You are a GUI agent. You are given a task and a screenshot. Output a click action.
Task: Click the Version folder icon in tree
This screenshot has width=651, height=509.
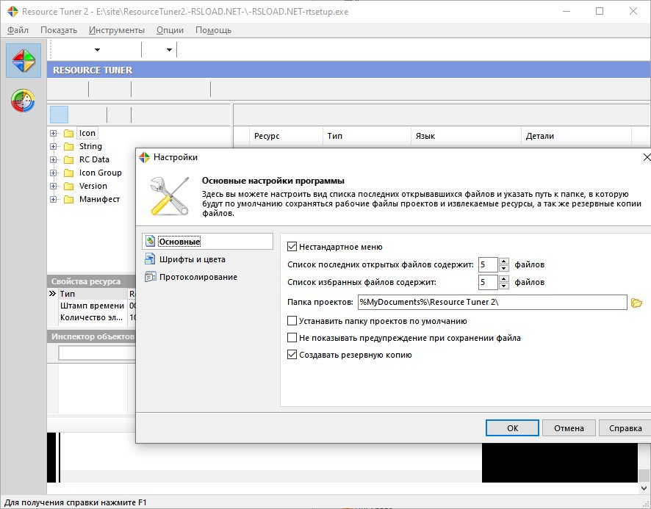click(69, 187)
